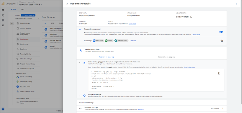
Task: Open Attribution Settings in admin menu
Action: tap(28, 59)
